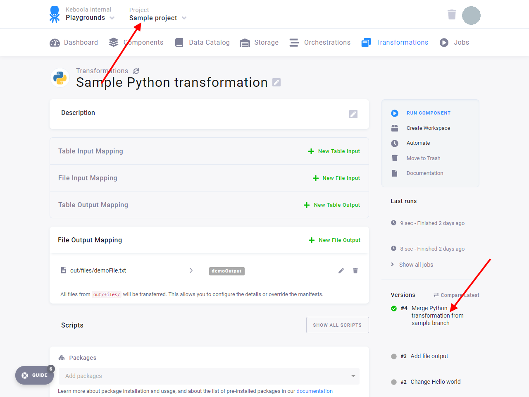This screenshot has height=397, width=529.
Task: Click the Keboola octopus logo
Action: tap(55, 14)
